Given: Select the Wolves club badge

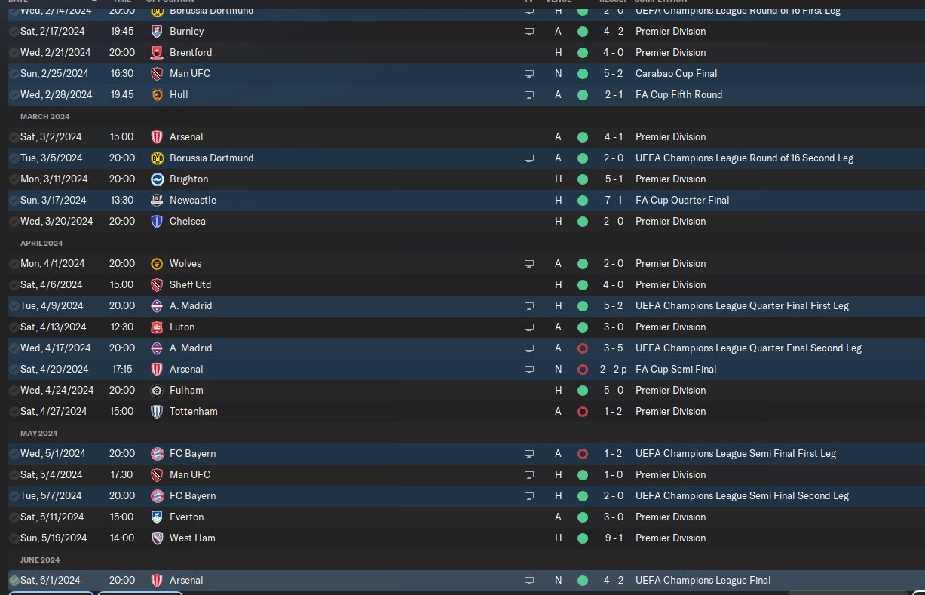Looking at the screenshot, I should 157,264.
